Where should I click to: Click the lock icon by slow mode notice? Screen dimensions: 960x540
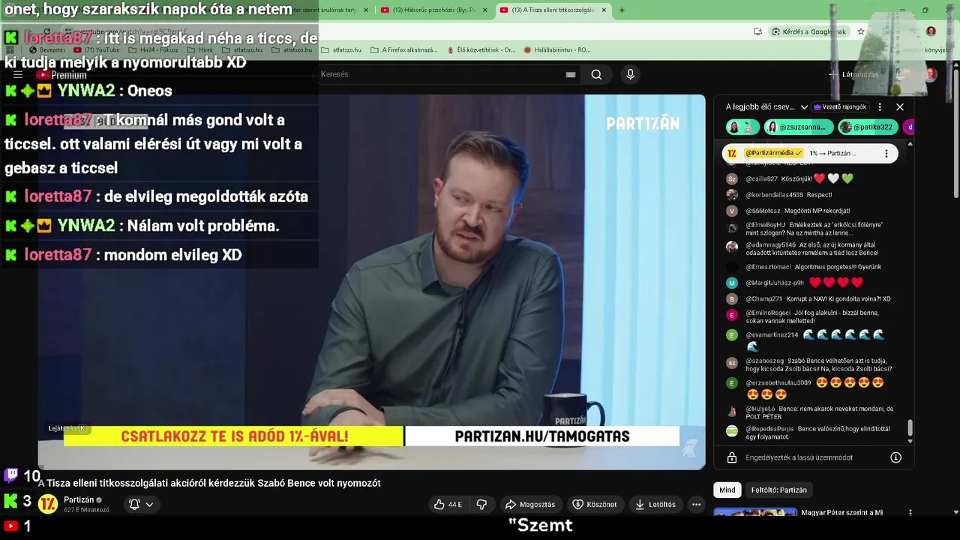click(x=731, y=457)
